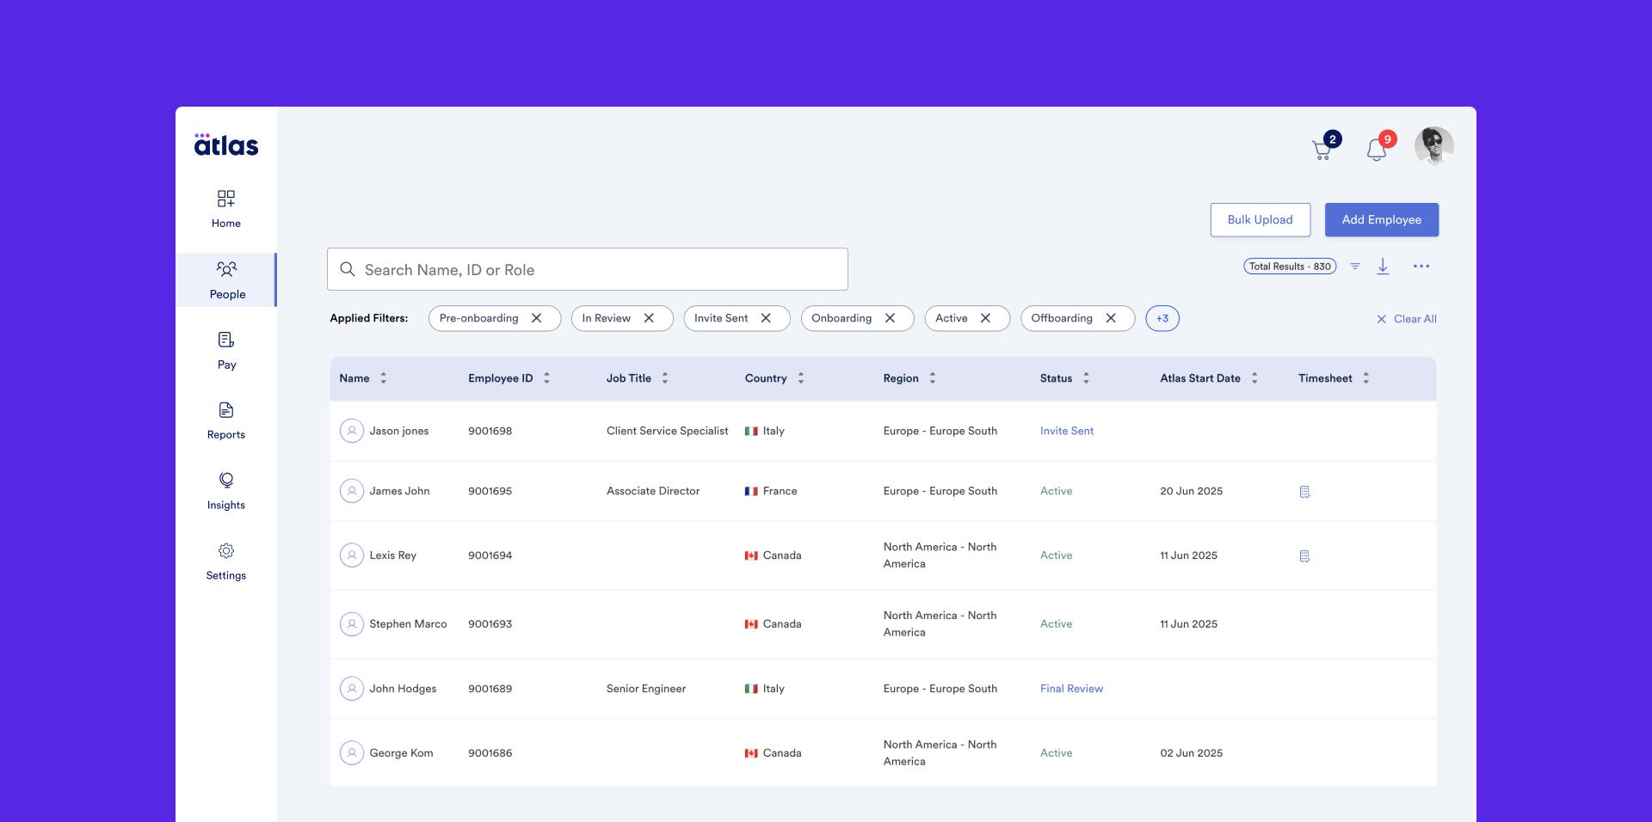Open Lexis Rey's timesheet icon
This screenshot has height=822, width=1652.
(1304, 556)
